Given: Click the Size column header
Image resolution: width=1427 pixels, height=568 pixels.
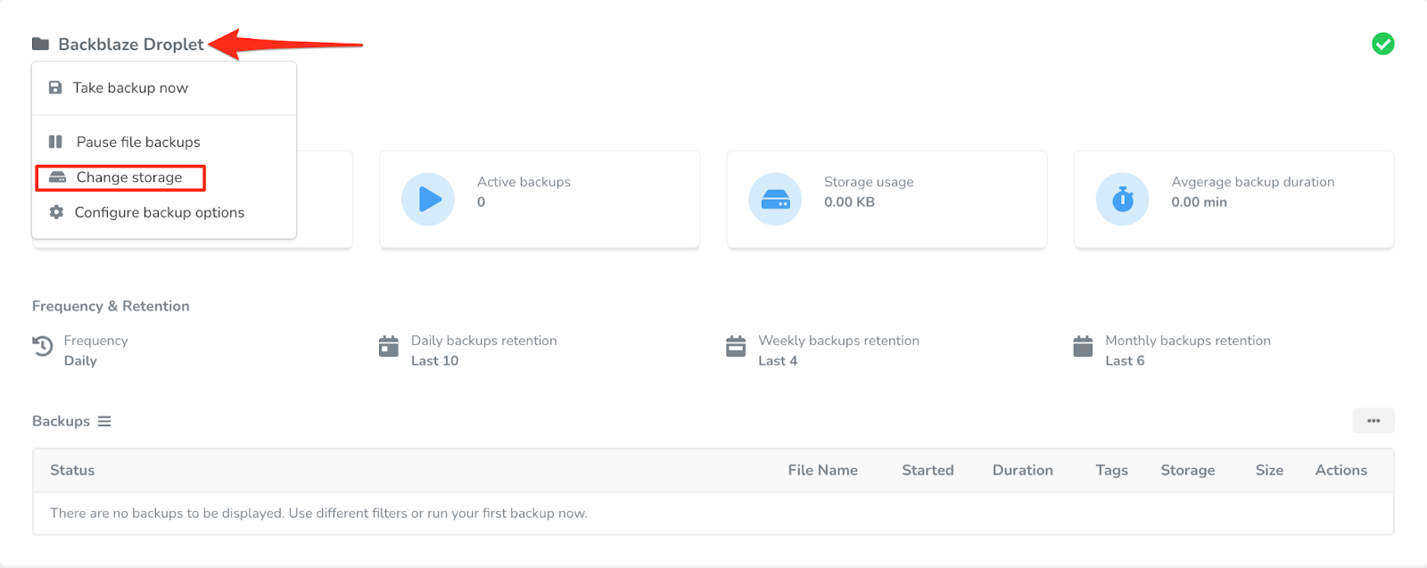Looking at the screenshot, I should coord(1269,470).
